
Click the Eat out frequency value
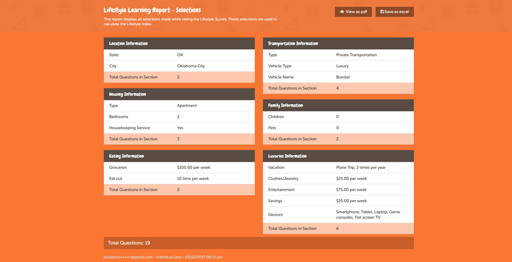click(x=193, y=178)
